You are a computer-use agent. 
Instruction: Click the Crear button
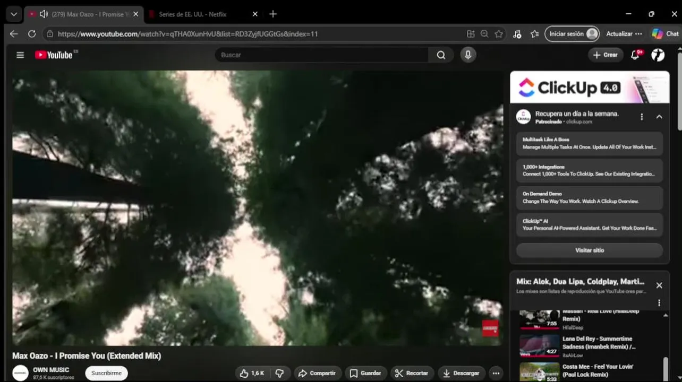click(x=606, y=55)
